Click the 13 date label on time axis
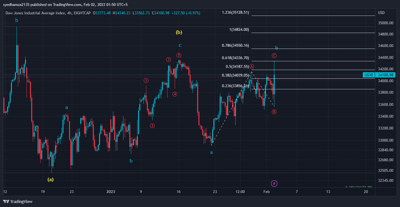This screenshot has width=400, height=207. [x=328, y=191]
